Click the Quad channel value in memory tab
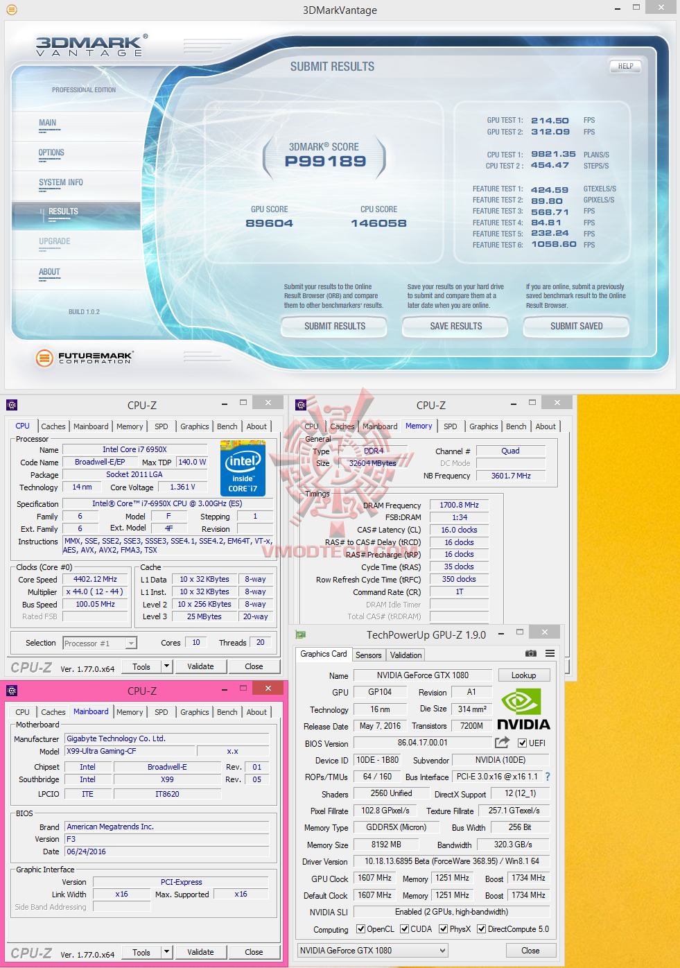The image size is (680, 968). click(x=511, y=451)
